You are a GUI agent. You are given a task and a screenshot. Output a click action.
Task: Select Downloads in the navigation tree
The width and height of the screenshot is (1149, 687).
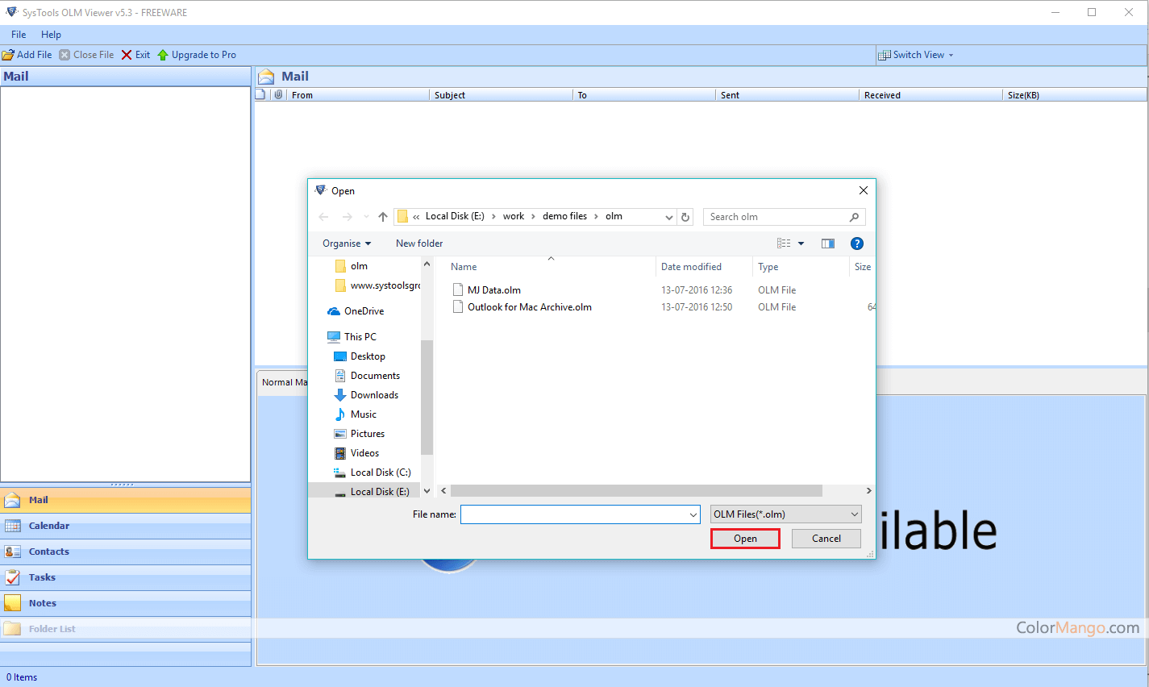366,395
